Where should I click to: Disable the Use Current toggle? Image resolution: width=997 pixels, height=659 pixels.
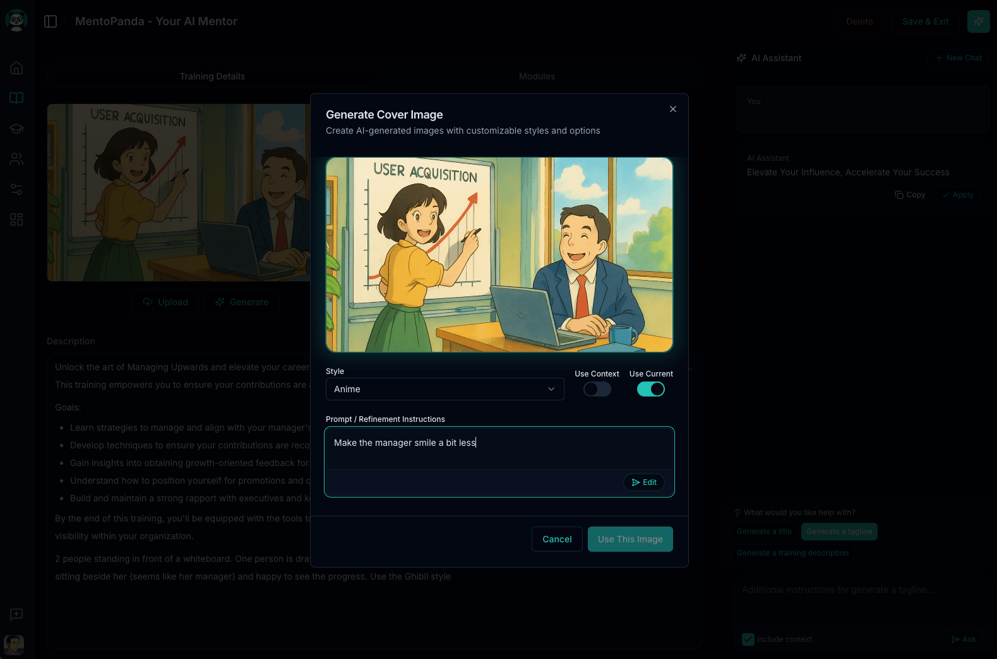650,389
